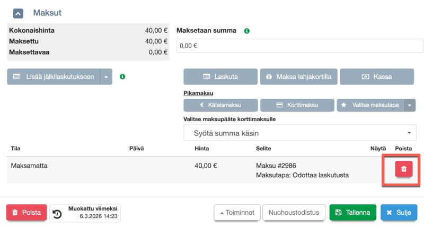Pay with Maksa lahjakortilla button
This screenshot has height=228, width=424.
[299, 77]
